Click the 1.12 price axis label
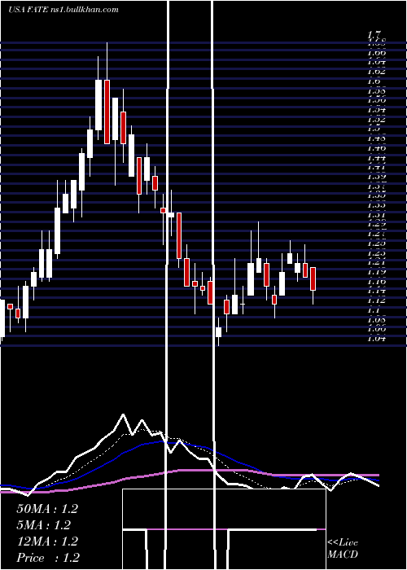Screen dimensions: 407x570 coord(377,300)
